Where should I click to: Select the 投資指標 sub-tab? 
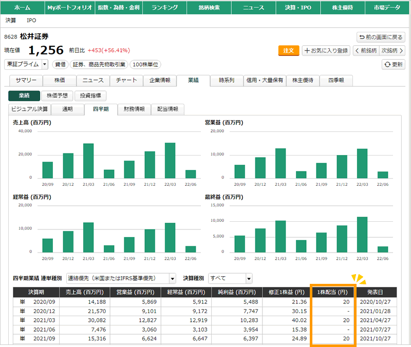pos(90,96)
